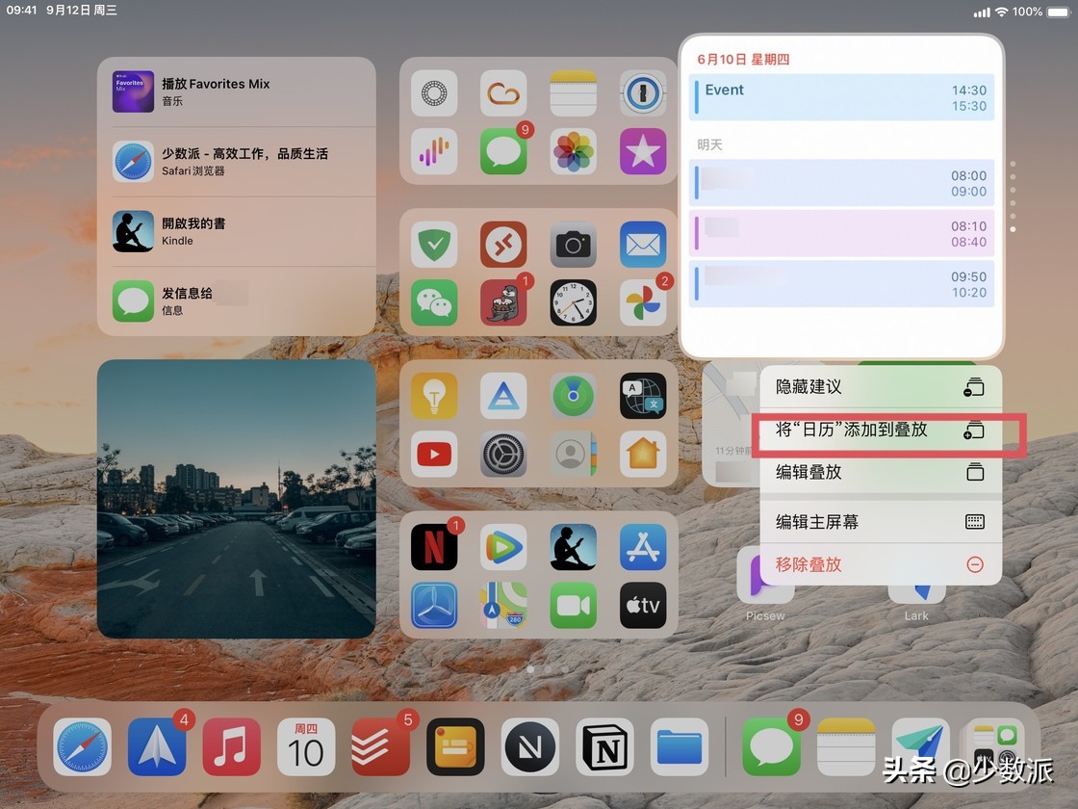
Task: Open the Settings gear app icon
Action: (x=504, y=454)
